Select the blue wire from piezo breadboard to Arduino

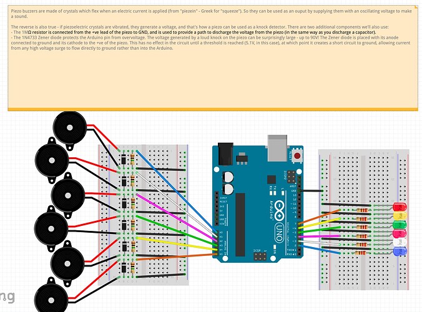[177, 192]
